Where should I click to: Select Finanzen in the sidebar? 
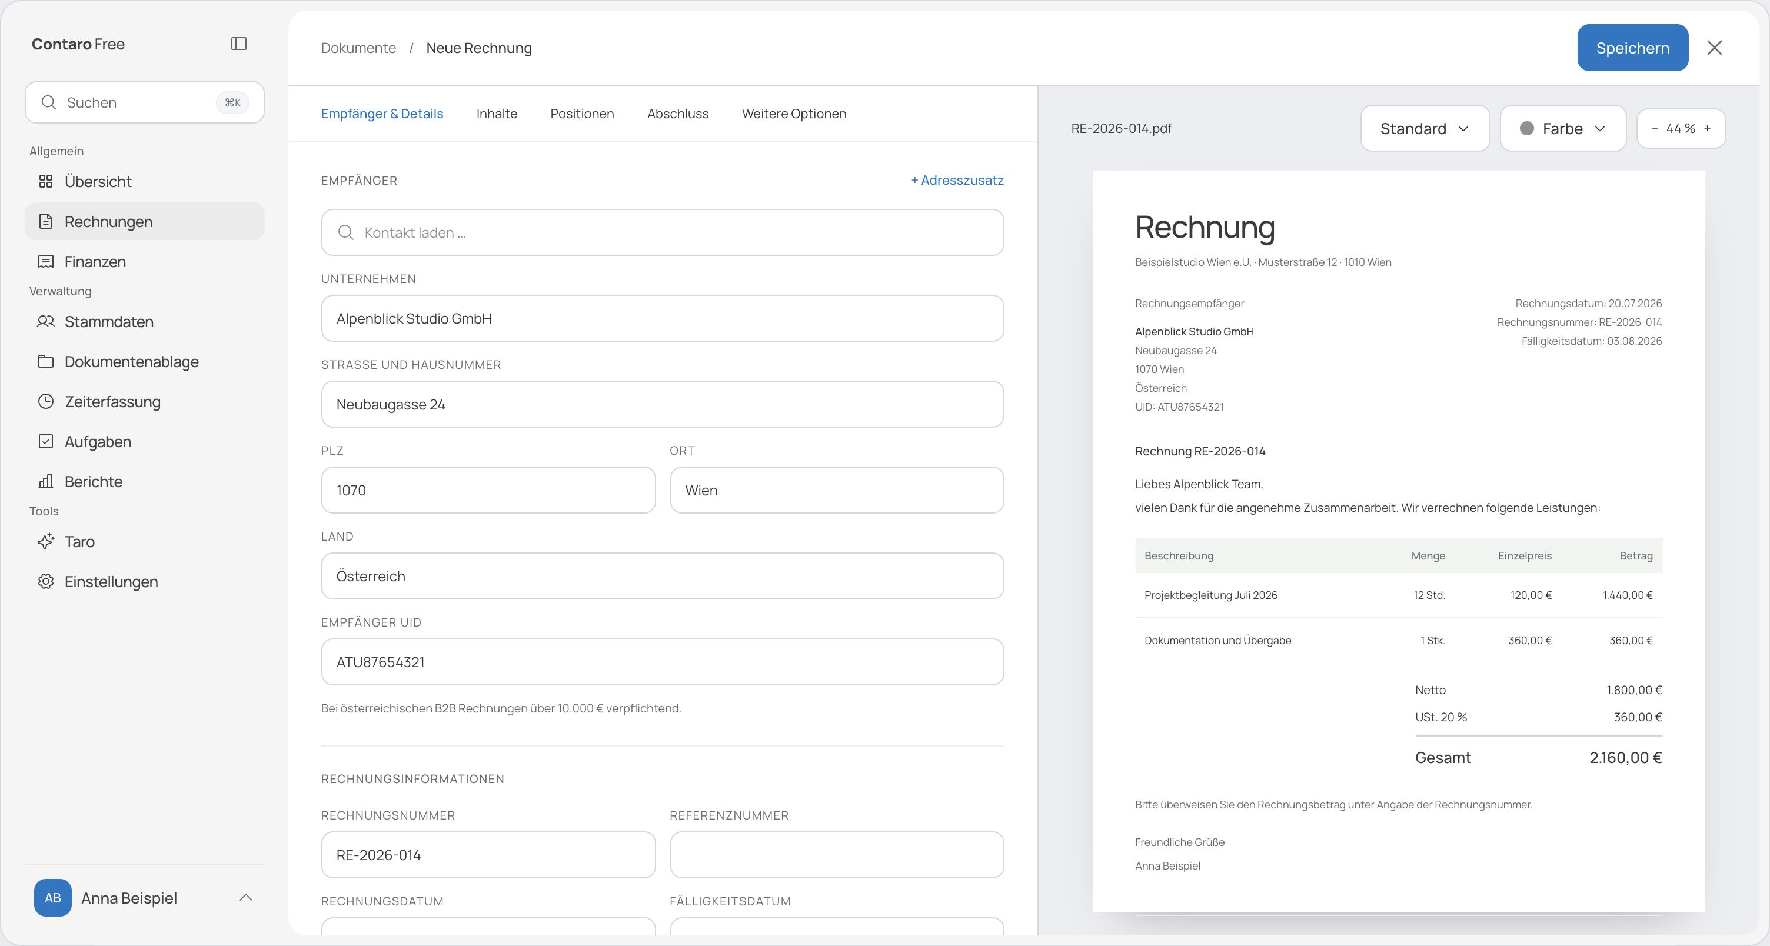tap(144, 261)
